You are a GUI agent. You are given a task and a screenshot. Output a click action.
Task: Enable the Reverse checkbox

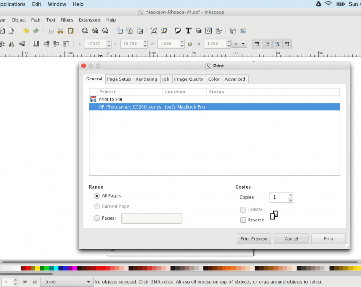coord(243,220)
